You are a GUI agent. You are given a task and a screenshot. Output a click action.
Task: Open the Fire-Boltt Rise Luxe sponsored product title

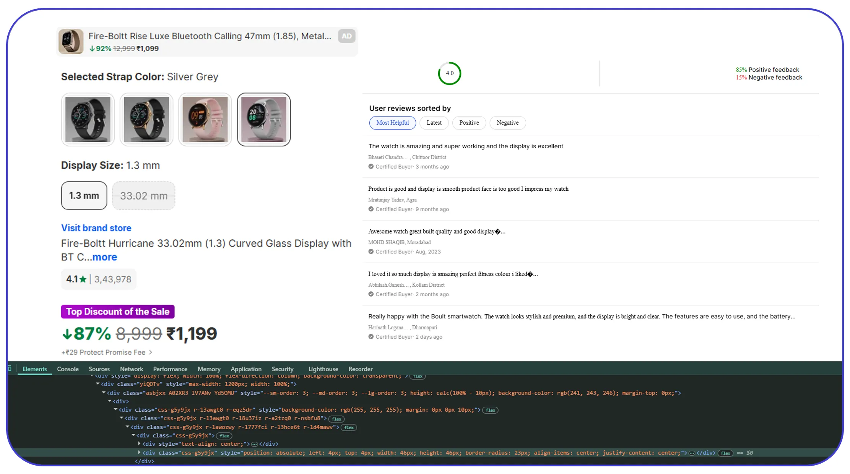click(x=210, y=36)
